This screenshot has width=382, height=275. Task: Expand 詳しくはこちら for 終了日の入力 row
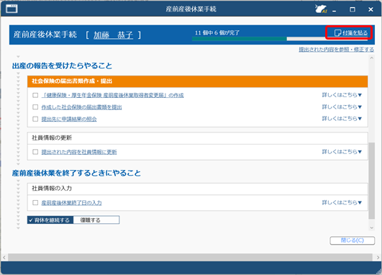click(342, 202)
